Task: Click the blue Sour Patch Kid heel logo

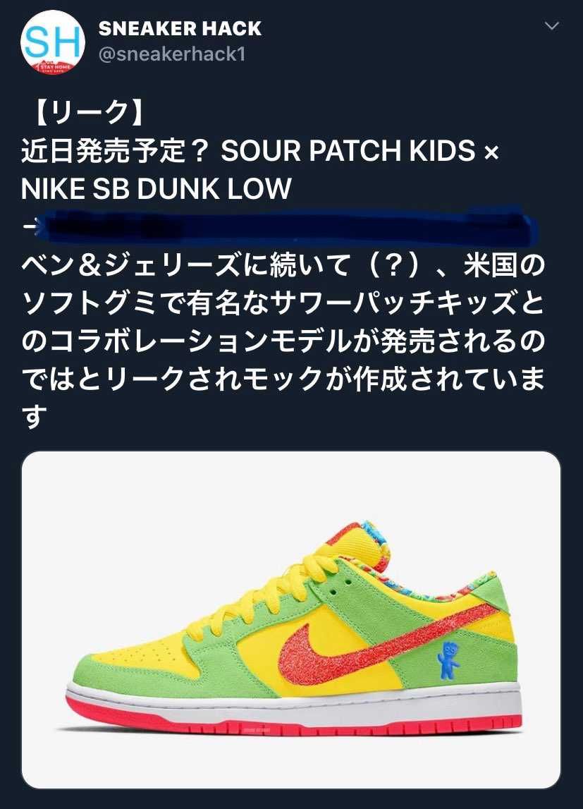Action: click(448, 660)
